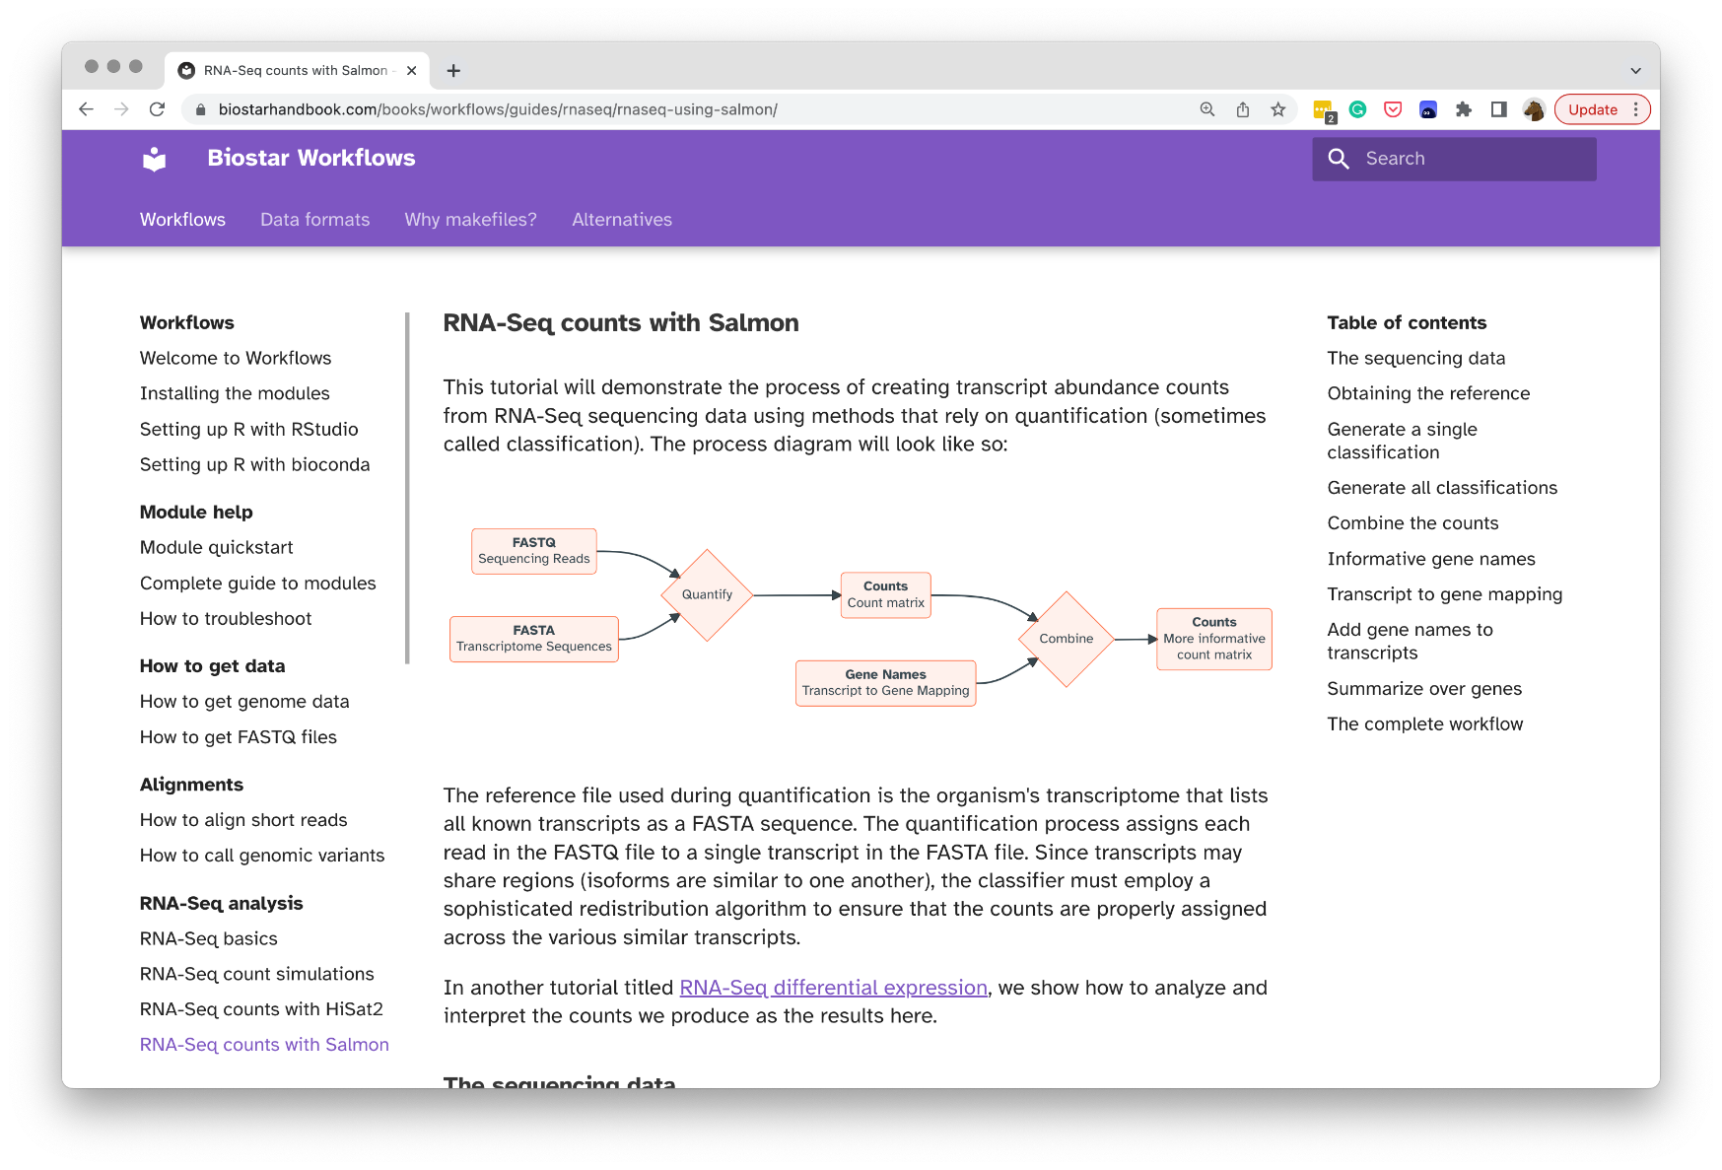Click the share icon in the address bar
1722x1170 pixels.
pos(1243,109)
